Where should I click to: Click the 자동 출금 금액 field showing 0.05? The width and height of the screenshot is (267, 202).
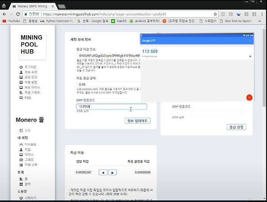[108, 85]
